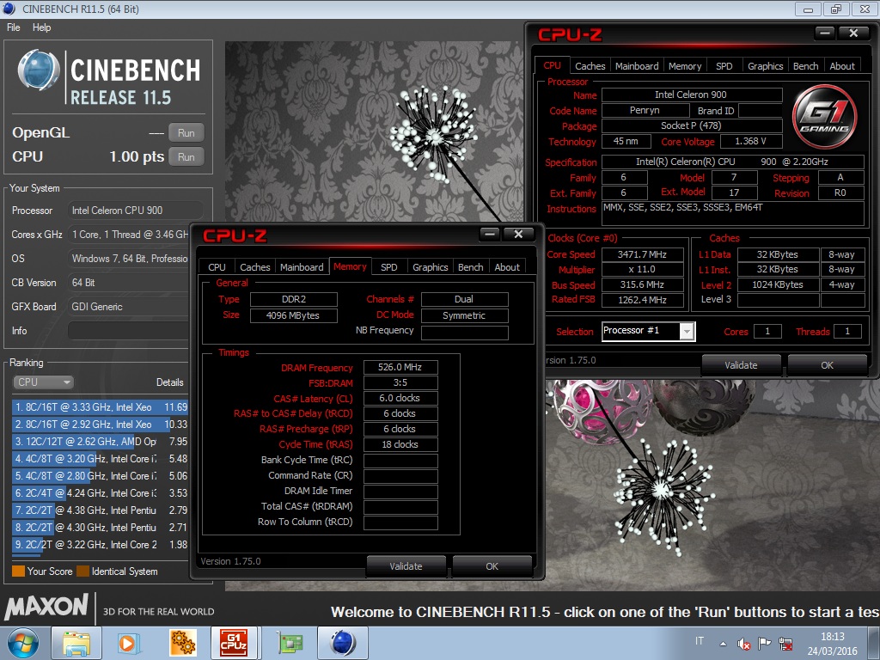
Task: Open orange gears taskbar application
Action: (x=182, y=643)
